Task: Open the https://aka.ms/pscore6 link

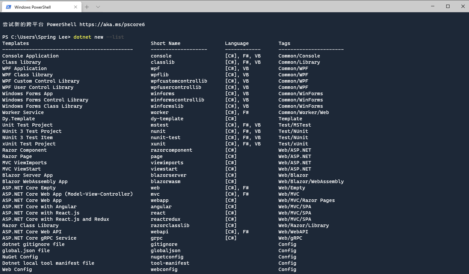Action: [112, 24]
